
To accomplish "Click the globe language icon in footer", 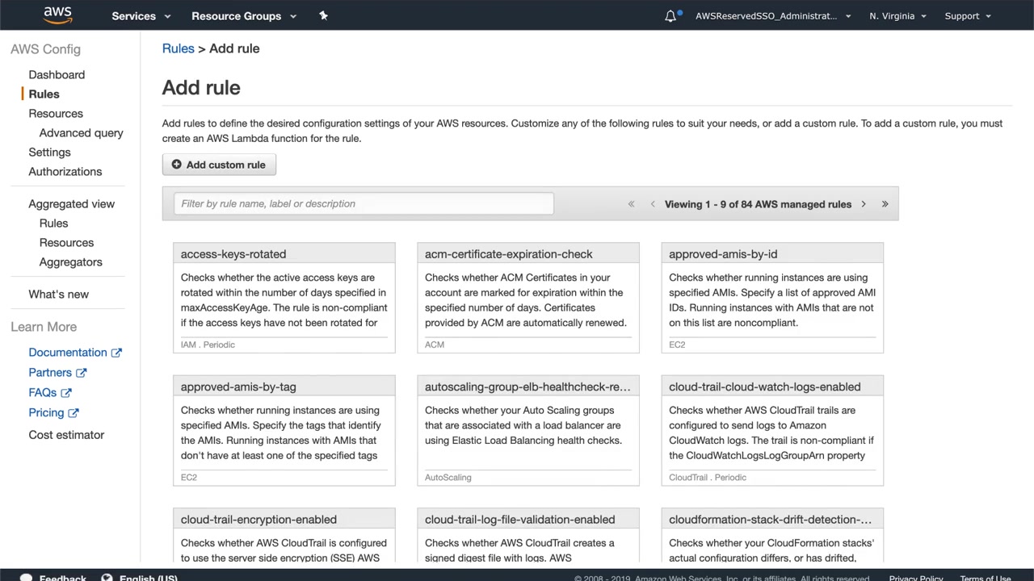I will point(107,578).
